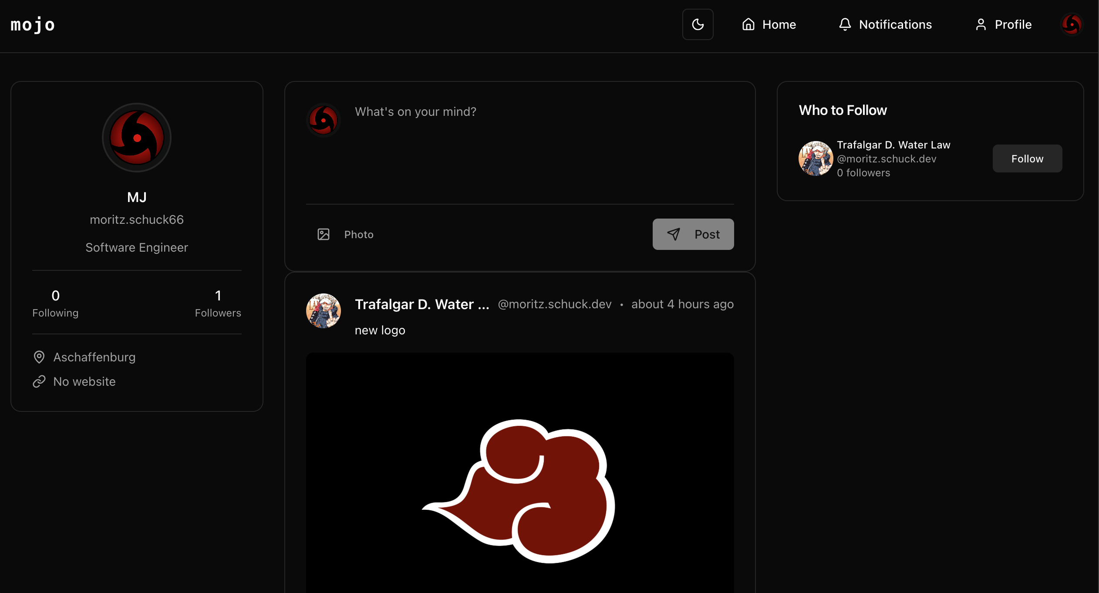The width and height of the screenshot is (1099, 593).
Task: Open the mojo logo home link
Action: (33, 25)
